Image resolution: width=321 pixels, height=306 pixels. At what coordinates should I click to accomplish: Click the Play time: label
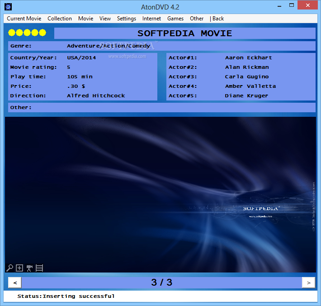coord(28,76)
